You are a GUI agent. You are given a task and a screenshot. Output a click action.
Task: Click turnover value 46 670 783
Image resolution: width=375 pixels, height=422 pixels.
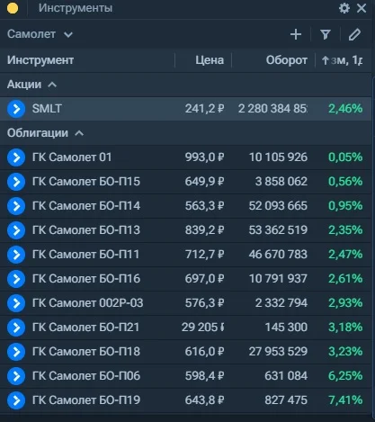click(278, 255)
